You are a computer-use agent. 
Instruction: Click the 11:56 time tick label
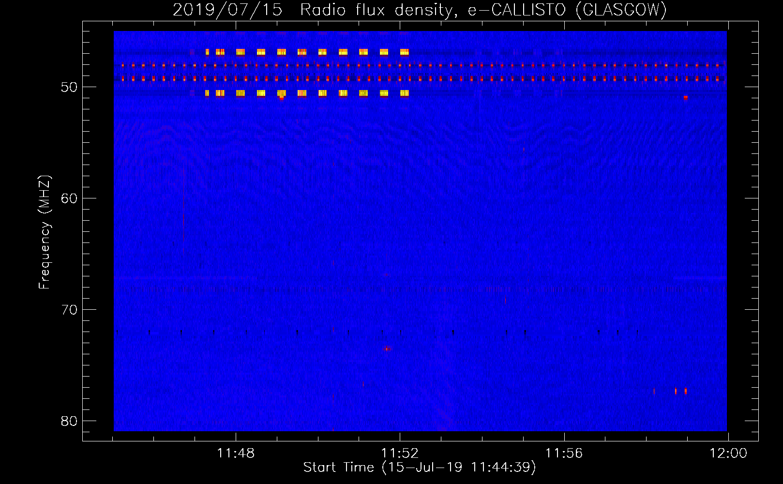[x=564, y=454]
